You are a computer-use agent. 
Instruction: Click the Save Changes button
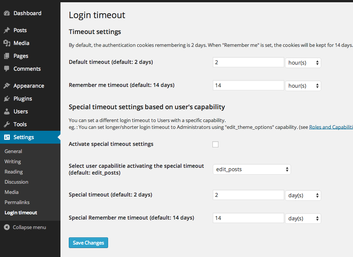[88, 243]
